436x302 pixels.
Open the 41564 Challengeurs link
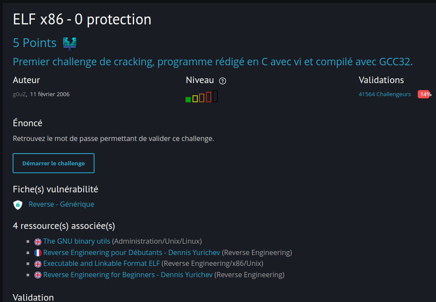coord(385,94)
